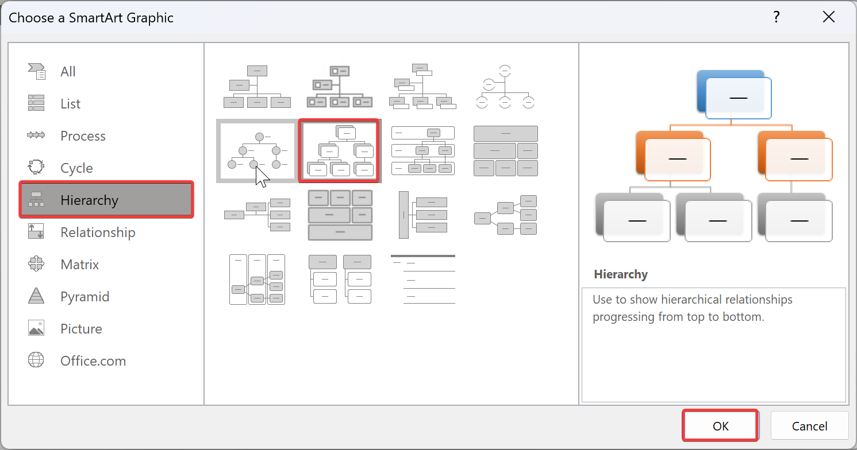Viewport: 857px width, 450px height.
Task: Choose the Architecture Layout thumbnail
Action: coord(340,215)
